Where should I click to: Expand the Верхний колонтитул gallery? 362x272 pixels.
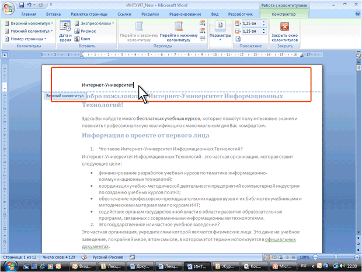[x=29, y=23]
